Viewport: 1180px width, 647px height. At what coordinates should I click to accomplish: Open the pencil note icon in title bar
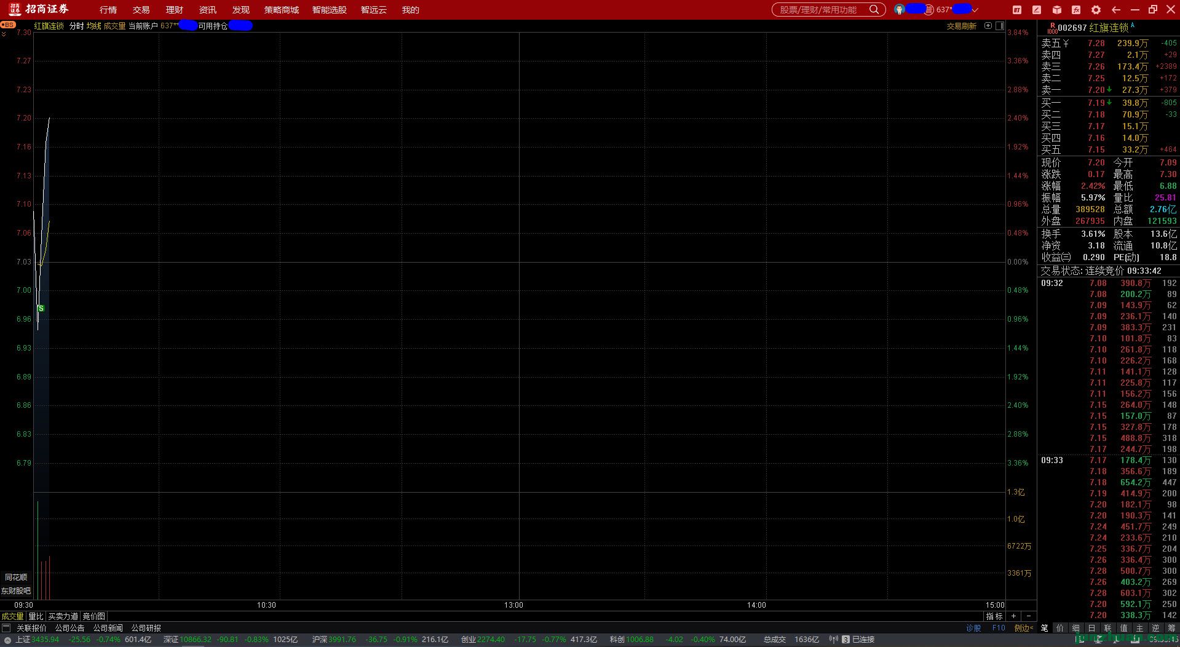point(1037,10)
